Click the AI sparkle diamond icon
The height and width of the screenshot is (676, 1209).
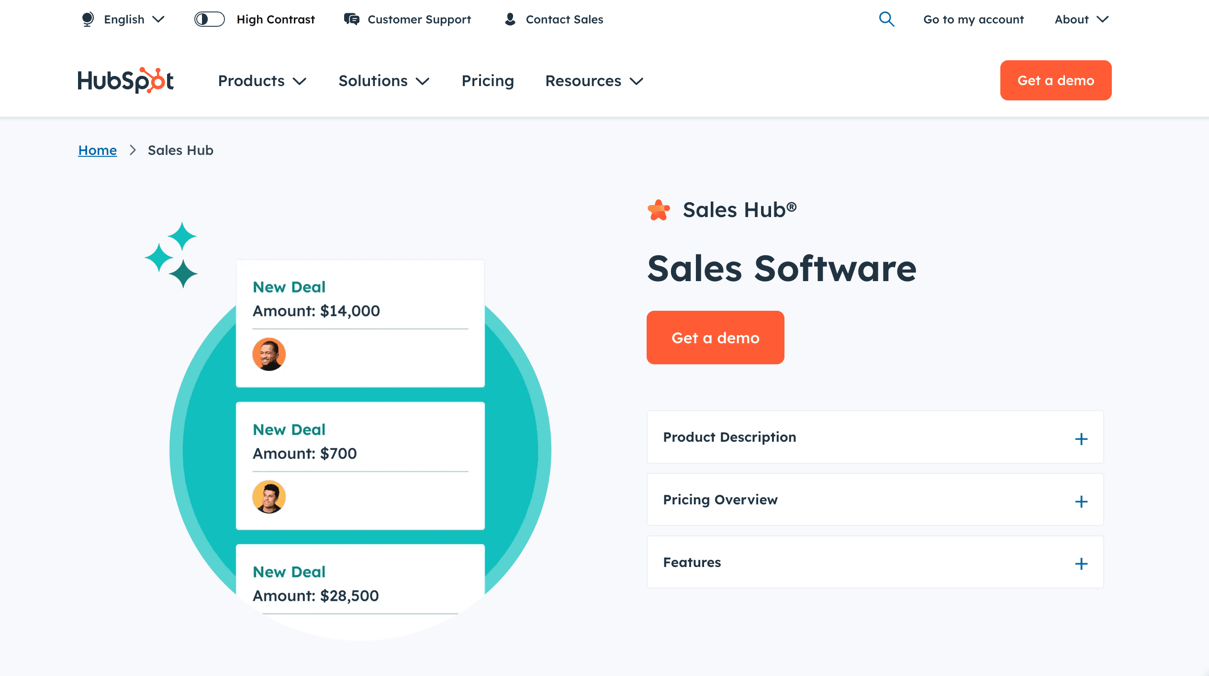pos(171,255)
